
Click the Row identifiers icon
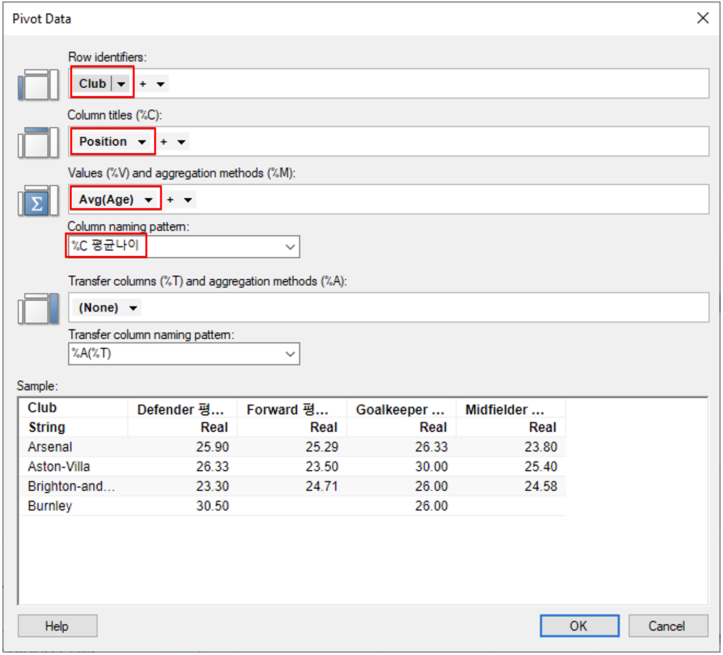coord(38,84)
